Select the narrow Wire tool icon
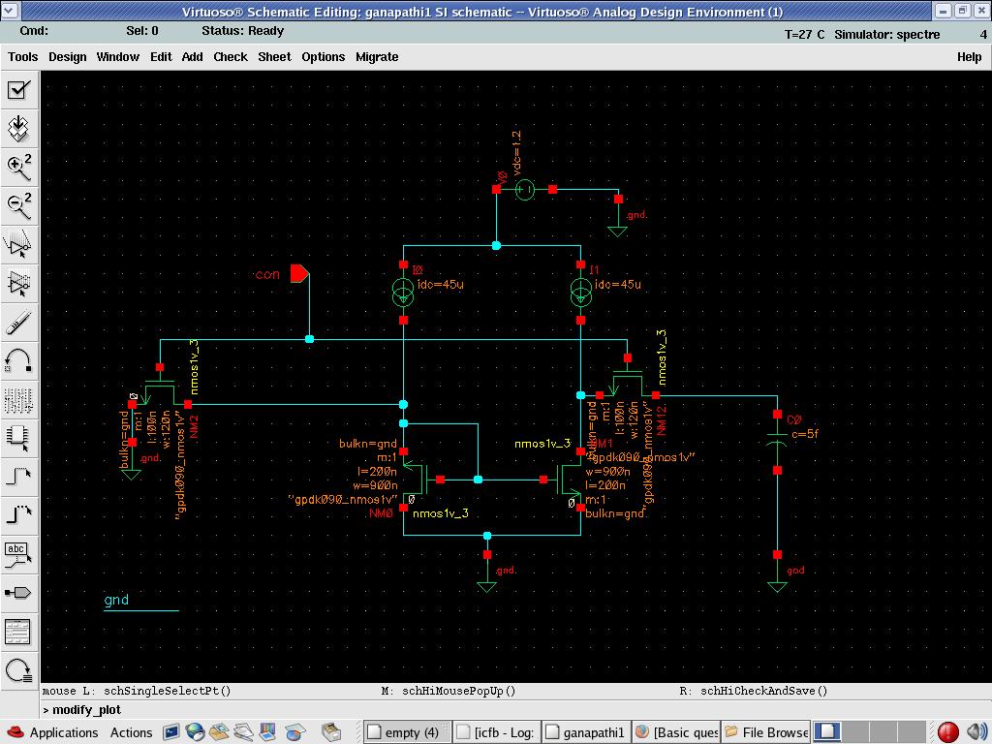 click(x=18, y=476)
